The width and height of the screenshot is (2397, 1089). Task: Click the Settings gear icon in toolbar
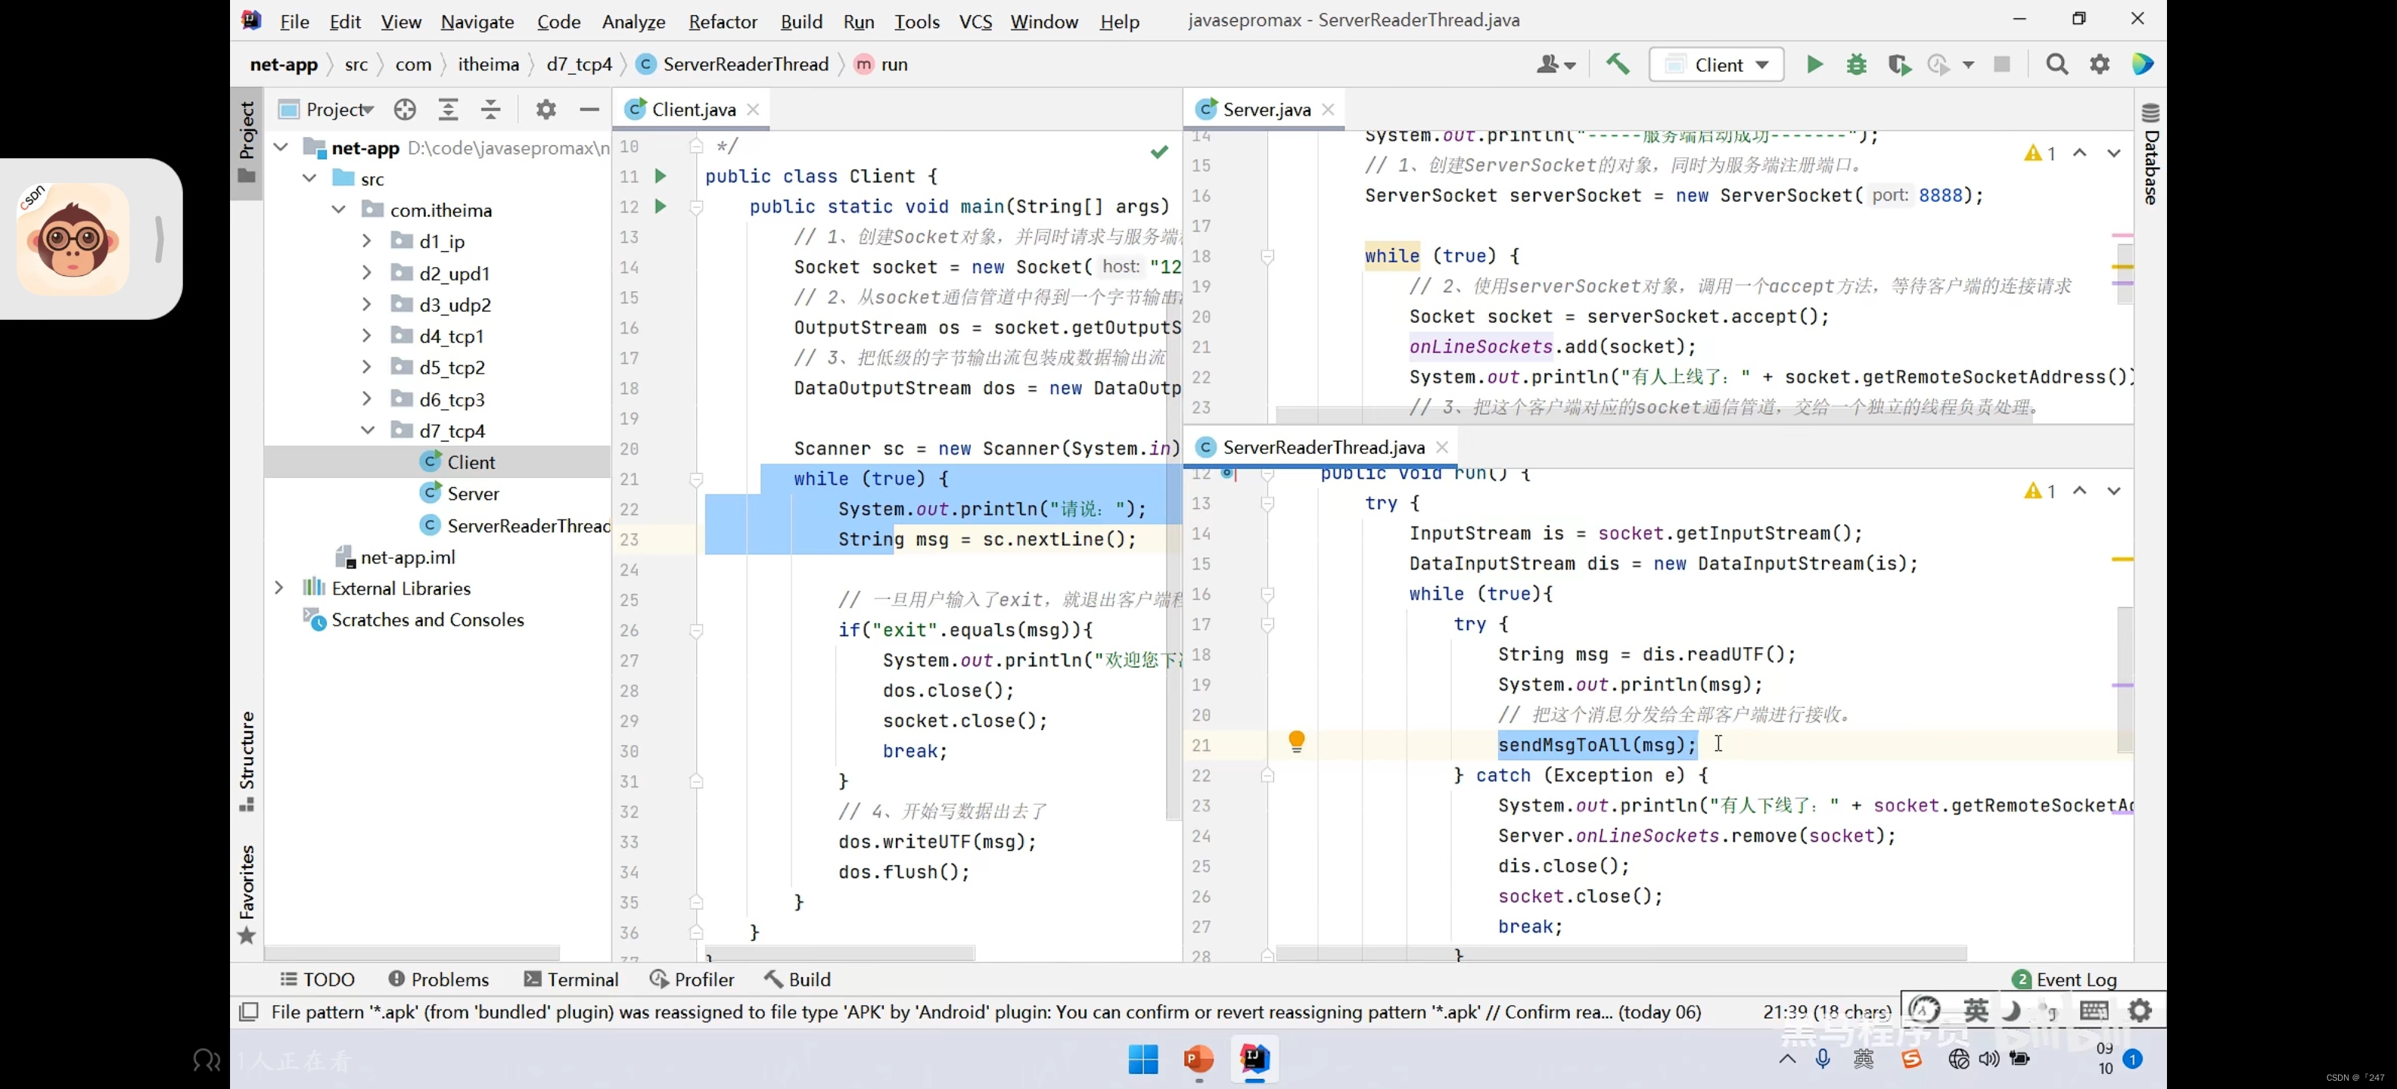[2099, 64]
